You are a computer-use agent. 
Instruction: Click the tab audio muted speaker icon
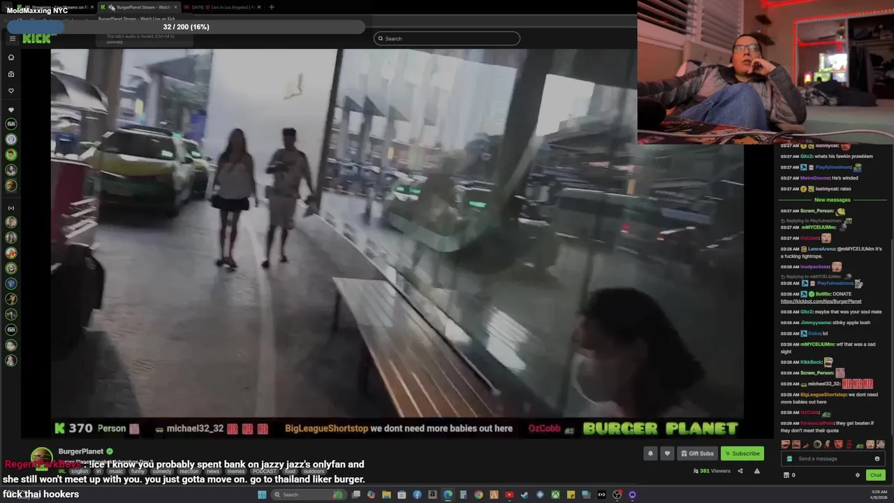coord(112,7)
